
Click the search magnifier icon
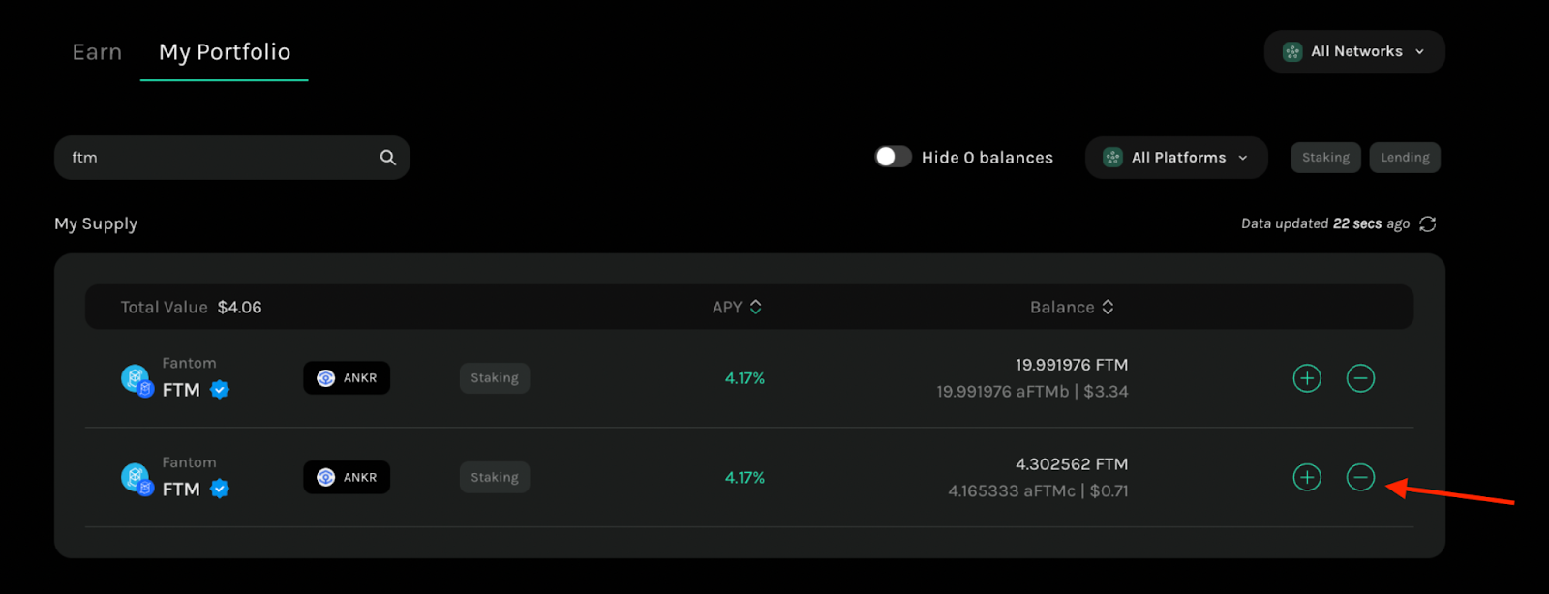[x=387, y=158]
